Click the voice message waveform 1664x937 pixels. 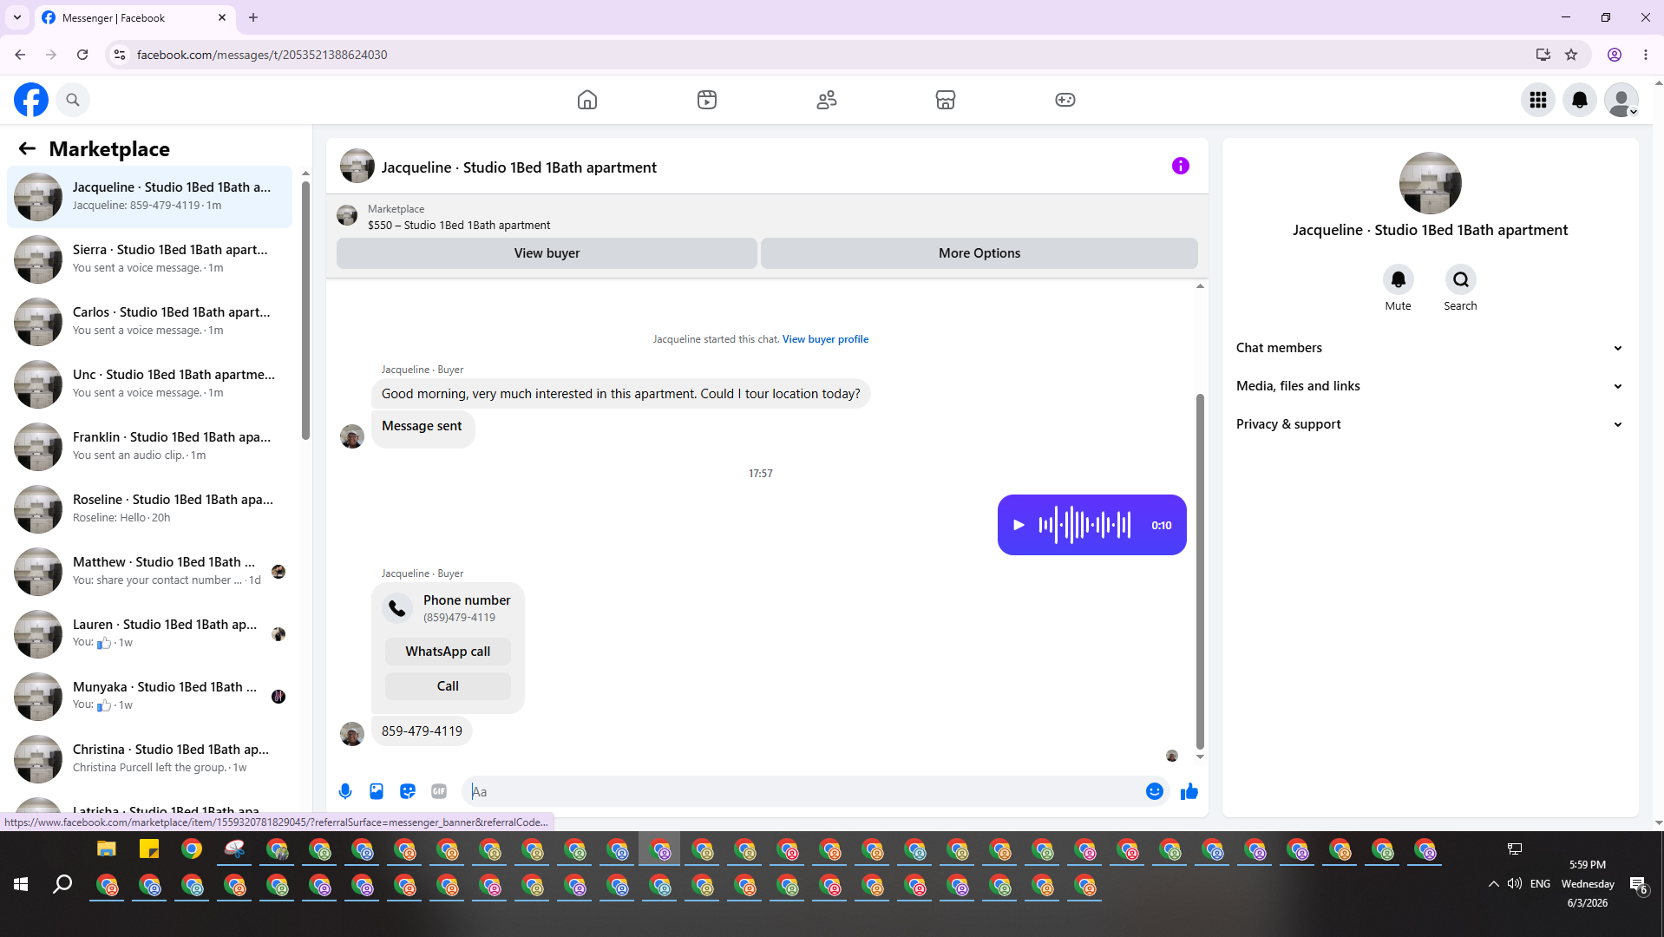point(1084,525)
